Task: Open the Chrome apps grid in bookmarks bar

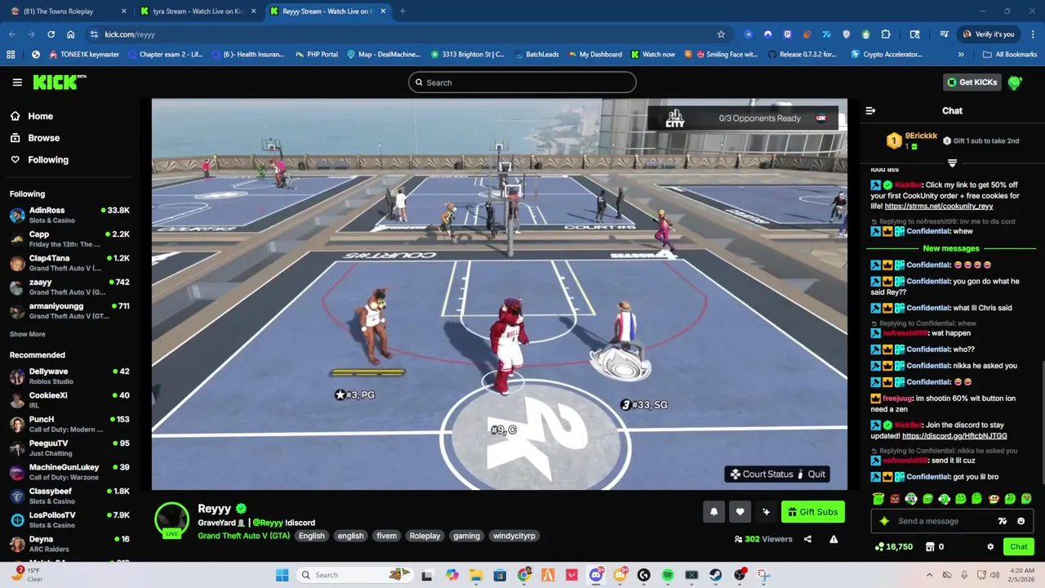Action: tap(11, 55)
